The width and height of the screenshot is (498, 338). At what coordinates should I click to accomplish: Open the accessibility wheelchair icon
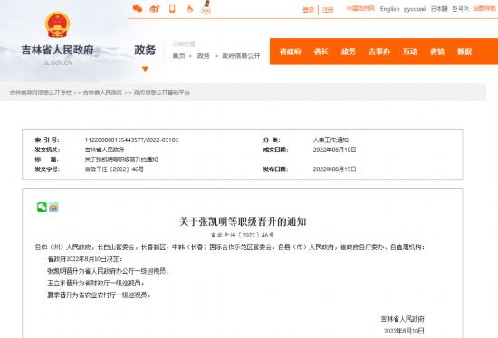coord(189,8)
